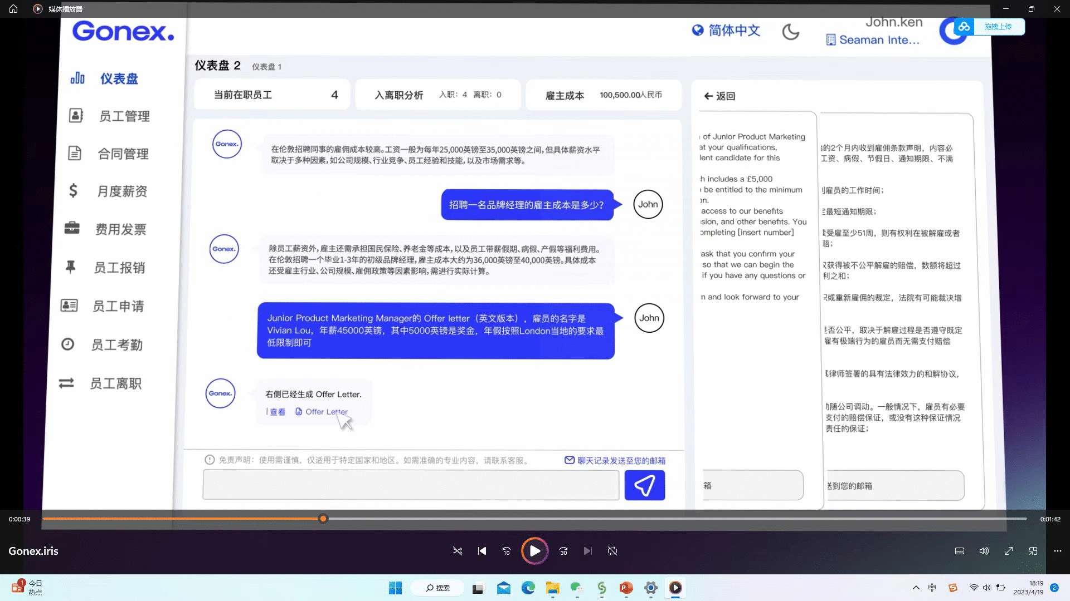Open 合同管理 from the sidebar
The image size is (1070, 601).
click(x=75, y=154)
